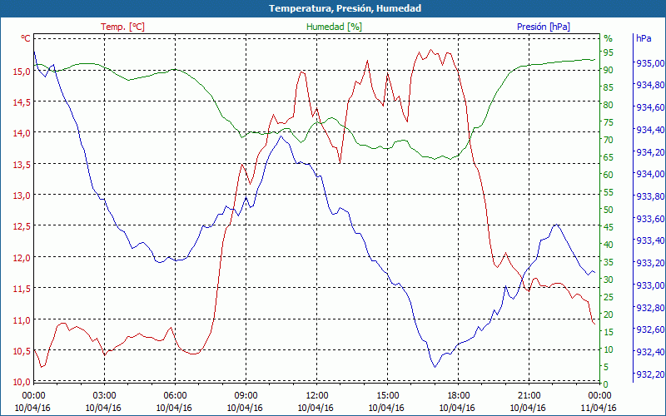Viewport: 666px width, 416px height.
Task: Click temperature axis value '13,0'
Action: pos(22,196)
